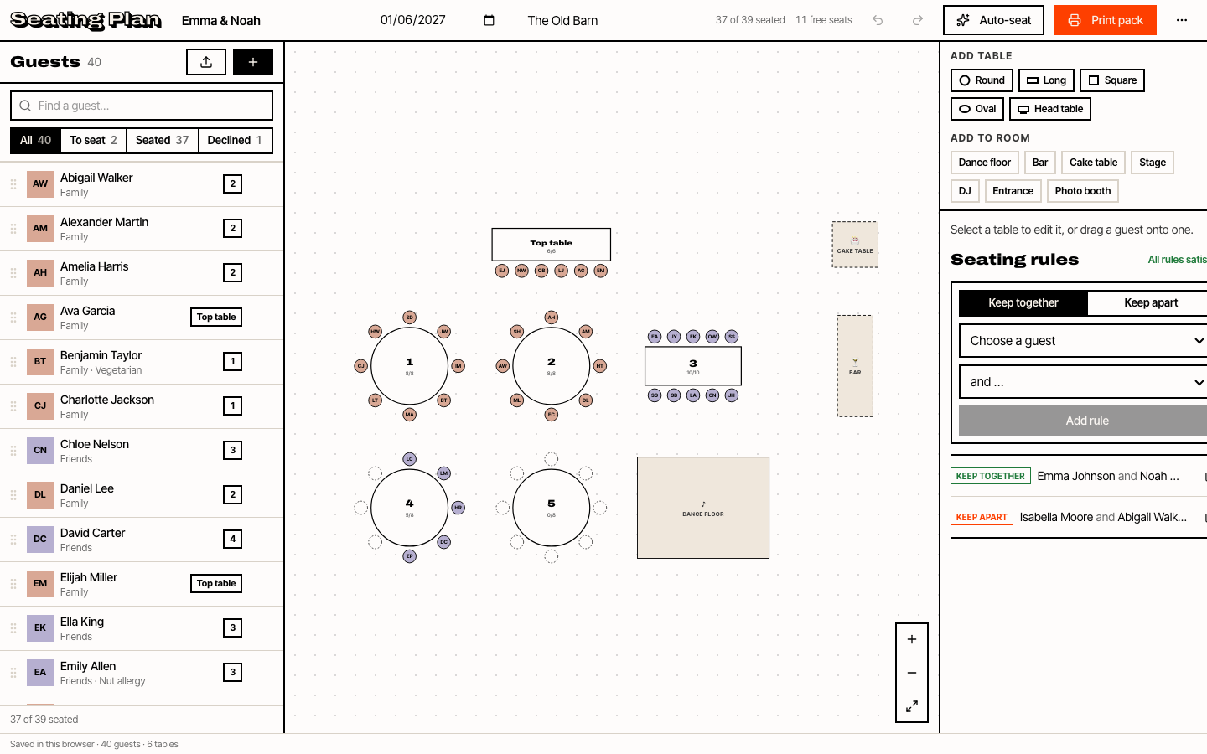1207x754 pixels.
Task: Select round table 1 on plan
Action: [x=410, y=366]
